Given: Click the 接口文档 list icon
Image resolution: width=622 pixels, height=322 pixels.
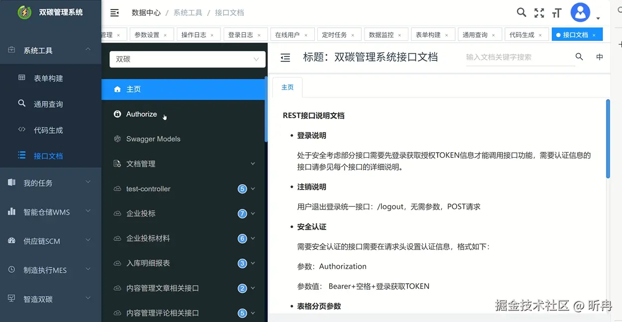Looking at the screenshot, I should [x=21, y=155].
